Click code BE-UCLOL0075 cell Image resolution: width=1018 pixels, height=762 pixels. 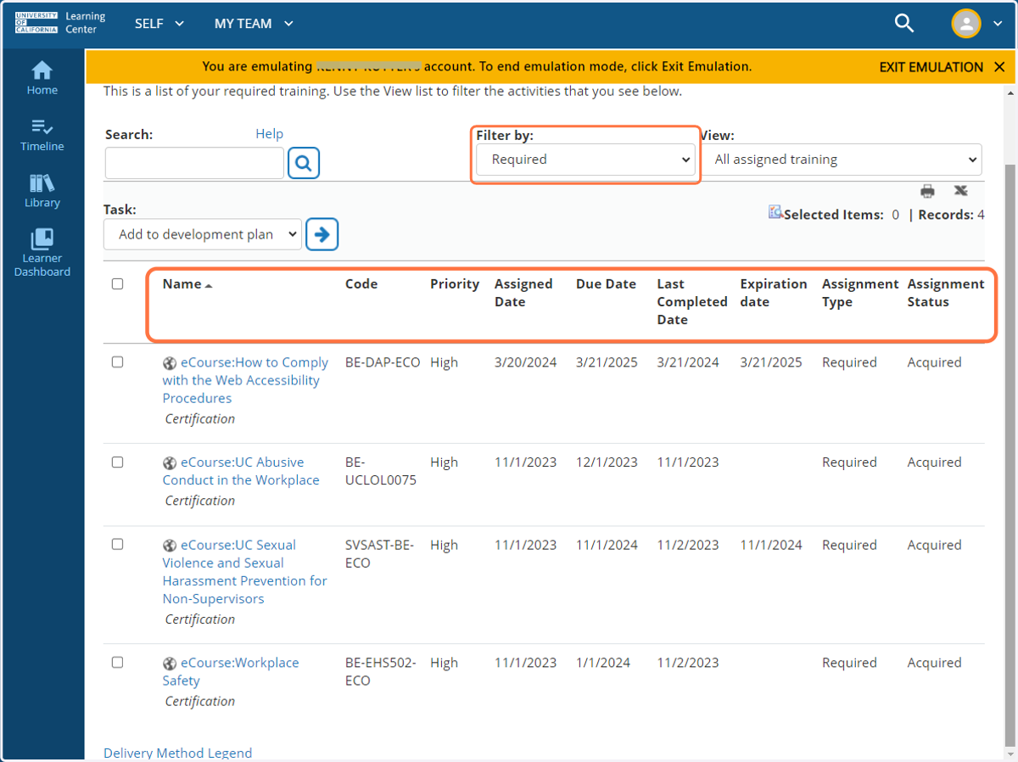click(381, 471)
